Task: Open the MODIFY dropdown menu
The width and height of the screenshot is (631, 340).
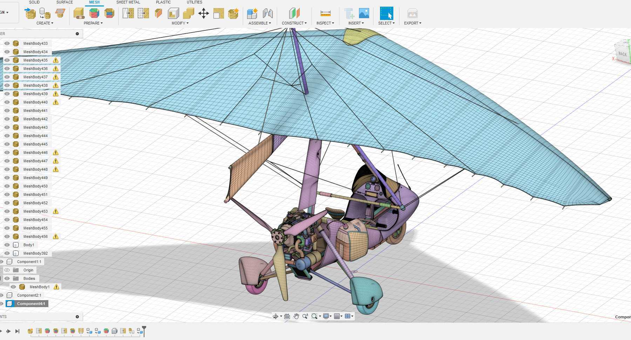Action: [x=180, y=23]
